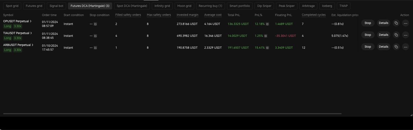Click Total PnL value 136.3325 USDT
Image resolution: width=413 pixels, height=130 pixels.
(x=238, y=24)
